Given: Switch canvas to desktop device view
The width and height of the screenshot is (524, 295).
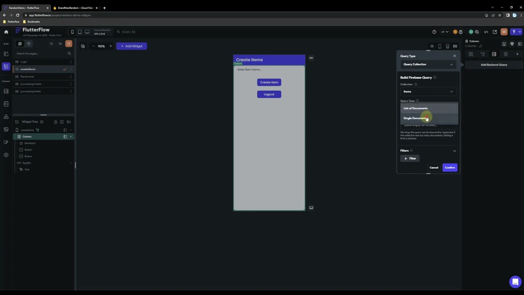Looking at the screenshot, I should [87, 32].
